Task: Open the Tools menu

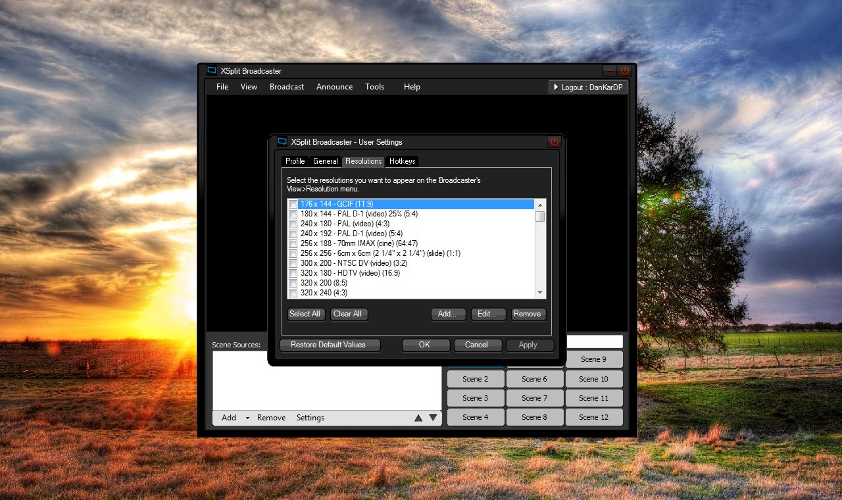Action: click(375, 87)
